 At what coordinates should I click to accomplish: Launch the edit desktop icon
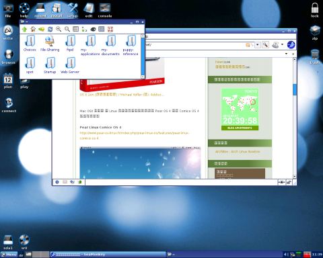click(89, 10)
